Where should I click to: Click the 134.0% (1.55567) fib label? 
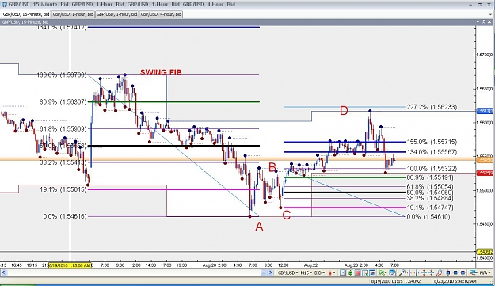click(432, 152)
